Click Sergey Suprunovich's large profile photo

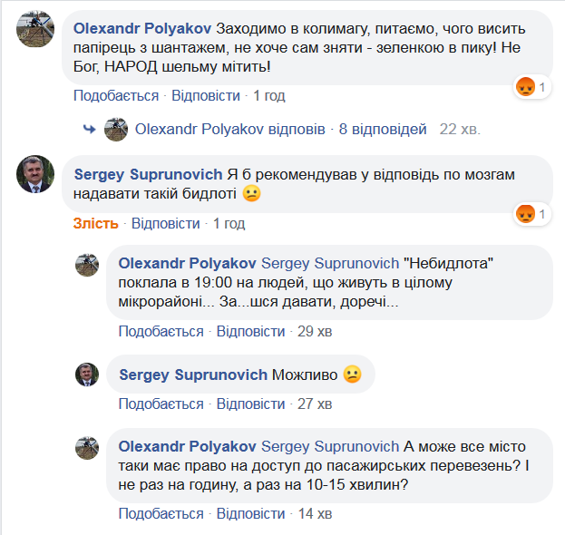pyautogui.click(x=34, y=174)
